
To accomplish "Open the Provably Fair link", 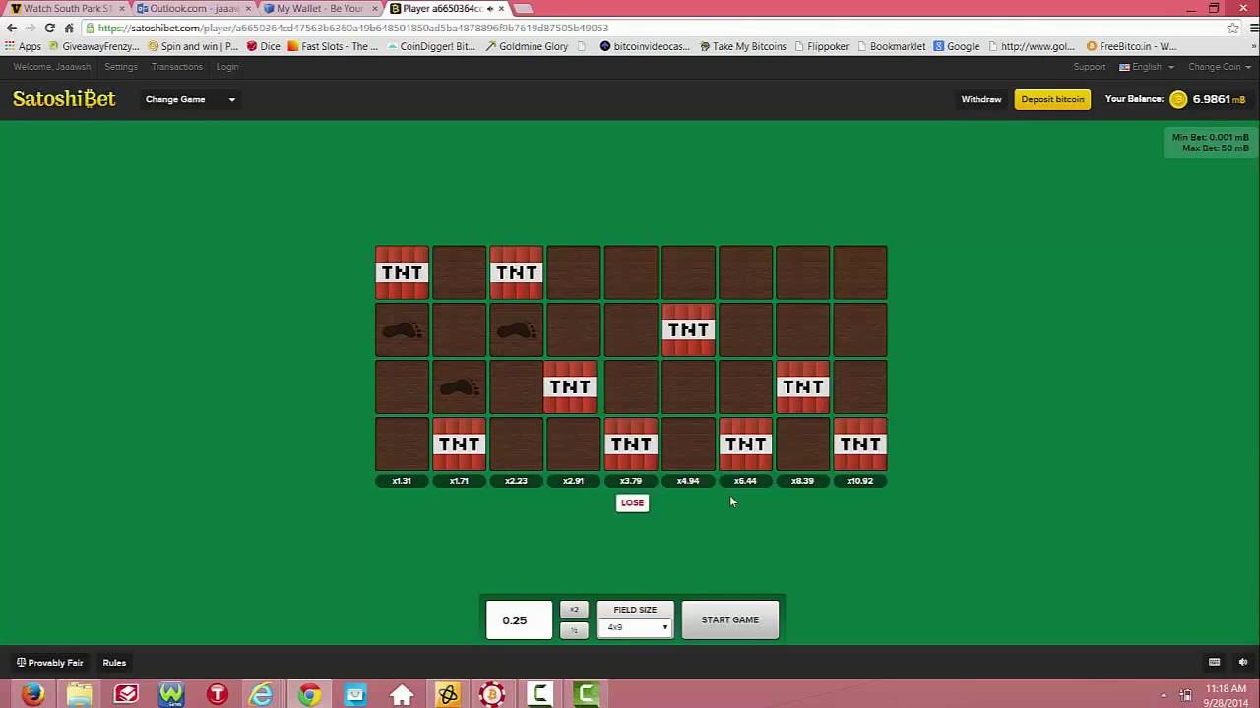I will click(x=50, y=663).
